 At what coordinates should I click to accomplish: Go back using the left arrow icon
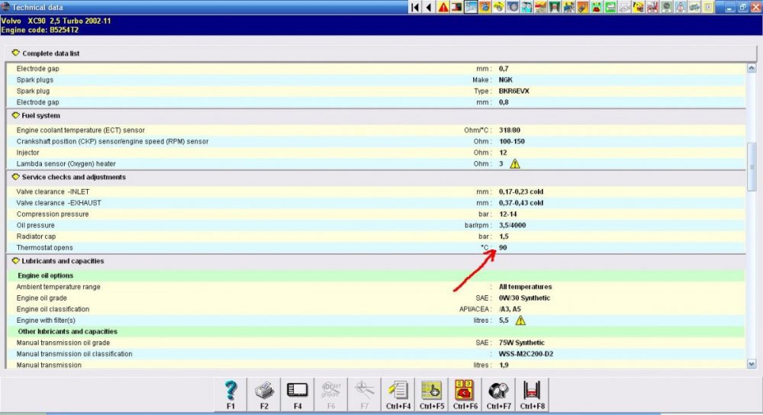click(x=429, y=8)
